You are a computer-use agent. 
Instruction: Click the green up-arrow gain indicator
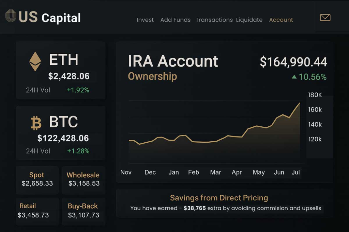pyautogui.click(x=294, y=77)
